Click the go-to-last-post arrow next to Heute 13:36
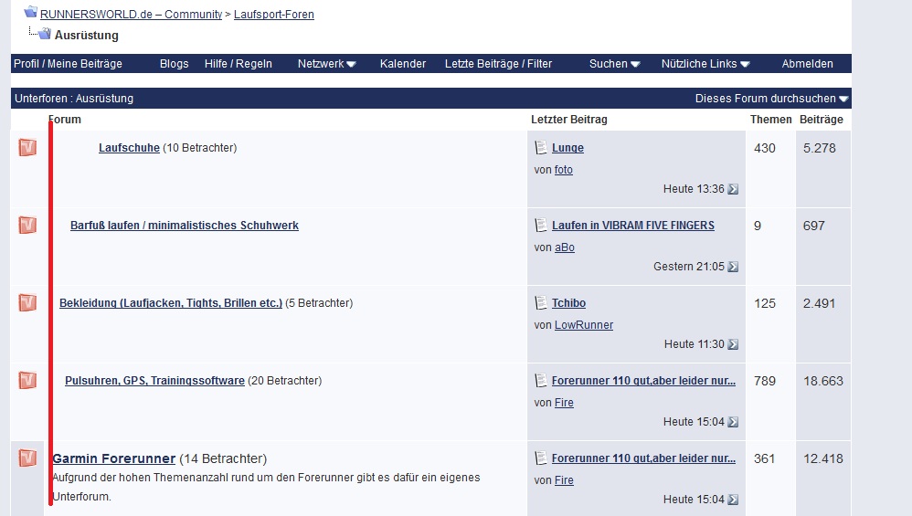Image resolution: width=912 pixels, height=516 pixels. 733,189
